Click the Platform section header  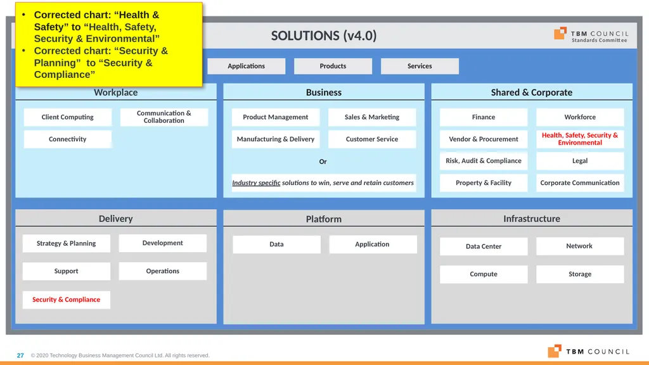(324, 219)
